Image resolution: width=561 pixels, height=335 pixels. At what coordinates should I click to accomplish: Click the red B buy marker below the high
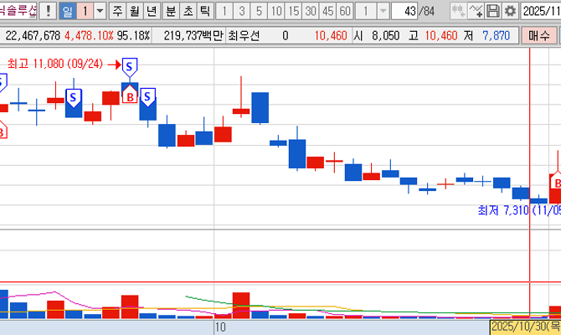click(x=130, y=95)
